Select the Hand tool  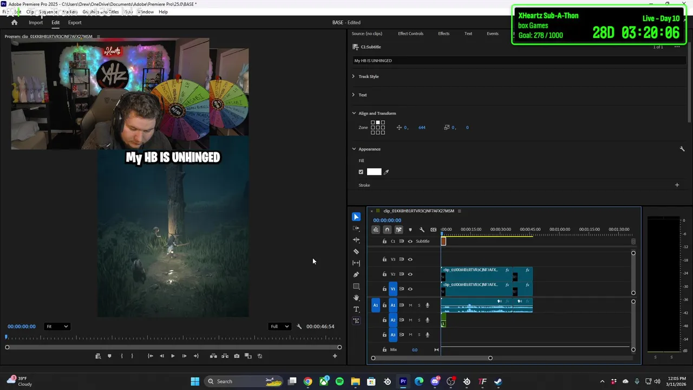(x=356, y=298)
